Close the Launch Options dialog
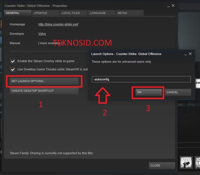Screen dimensions: 200x175 click(190, 54)
